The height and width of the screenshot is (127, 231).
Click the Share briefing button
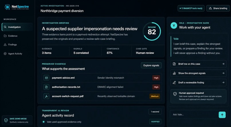pyautogui.click(x=218, y=8)
